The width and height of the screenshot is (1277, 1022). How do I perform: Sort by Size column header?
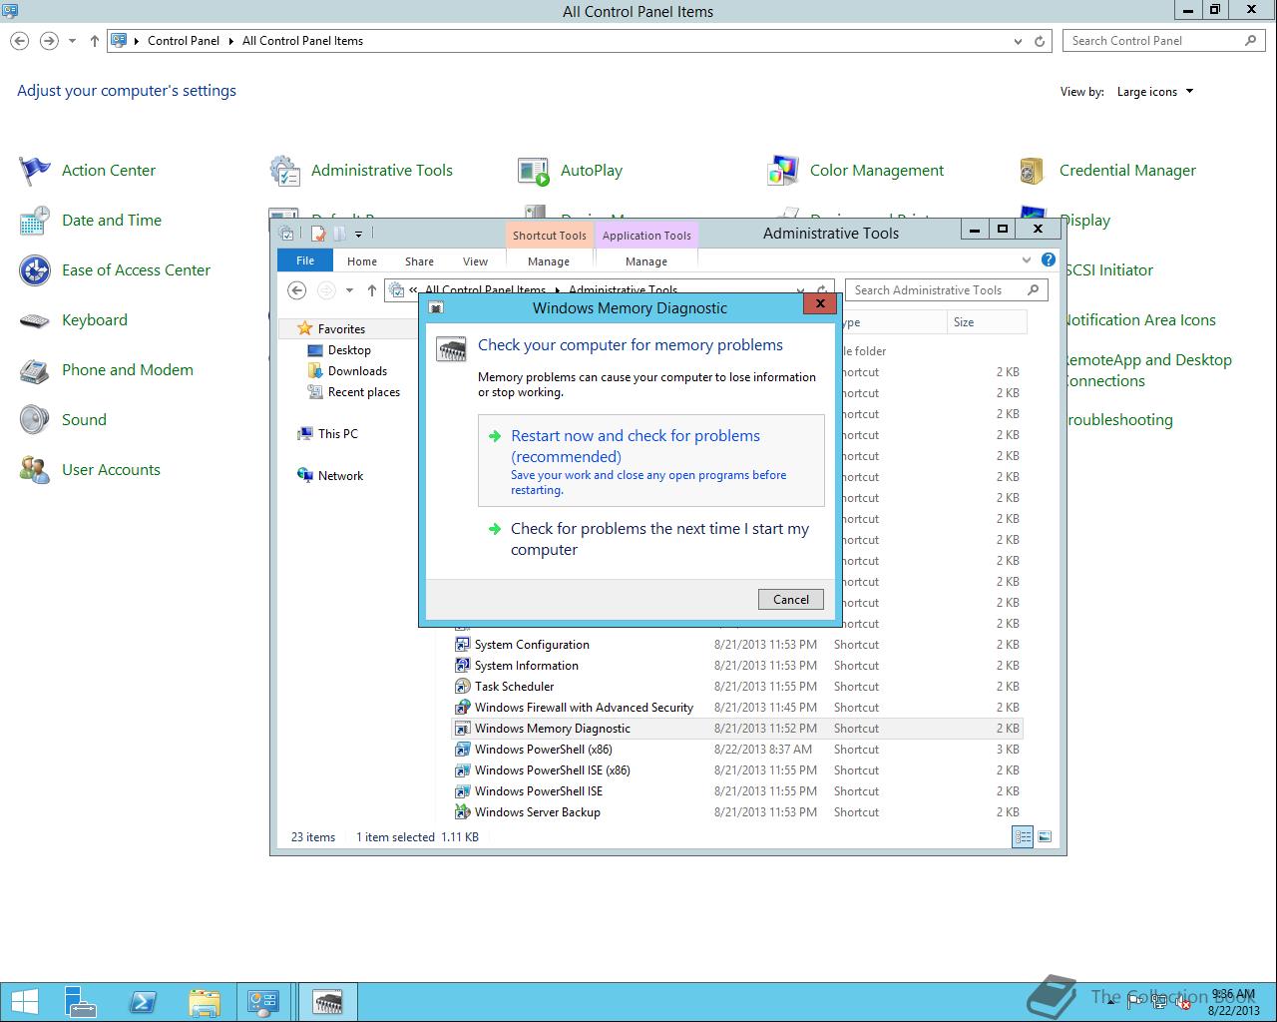pos(987,322)
